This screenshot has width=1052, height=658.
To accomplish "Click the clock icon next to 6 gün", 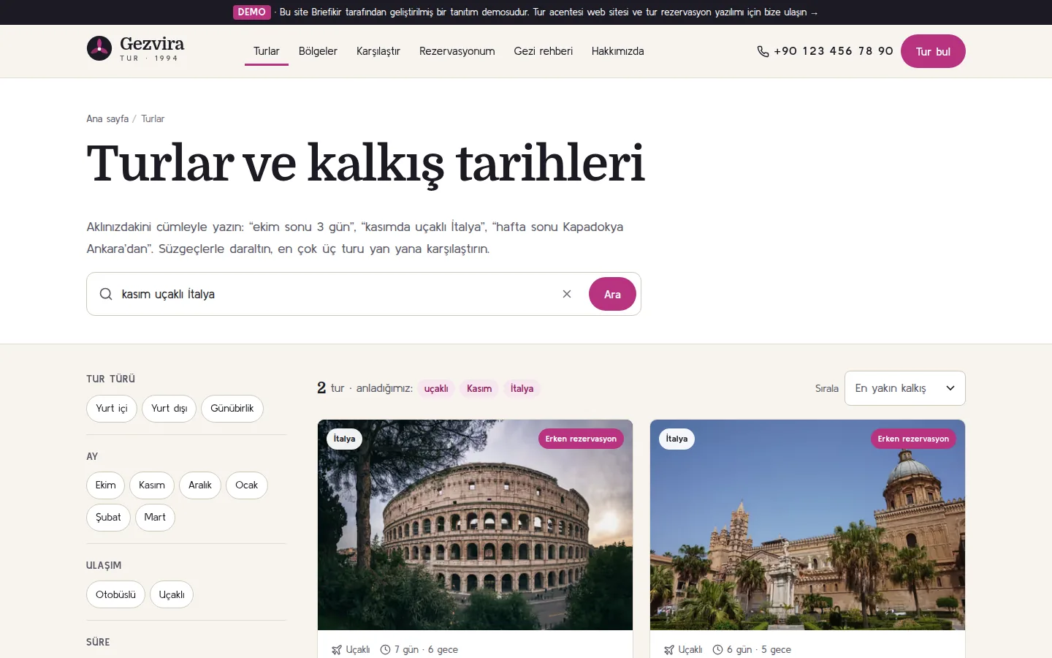I will pyautogui.click(x=717, y=650).
